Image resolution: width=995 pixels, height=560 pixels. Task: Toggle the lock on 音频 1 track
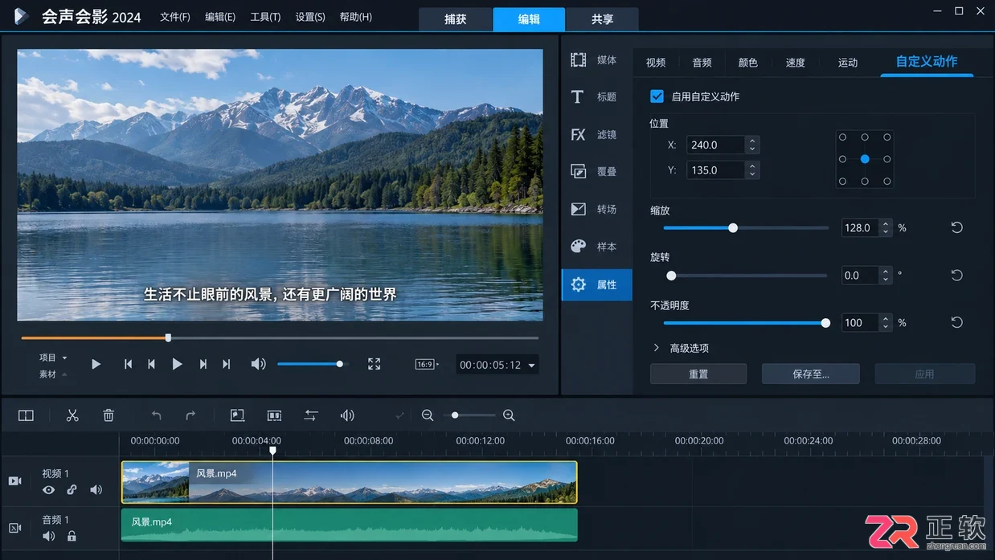point(72,536)
